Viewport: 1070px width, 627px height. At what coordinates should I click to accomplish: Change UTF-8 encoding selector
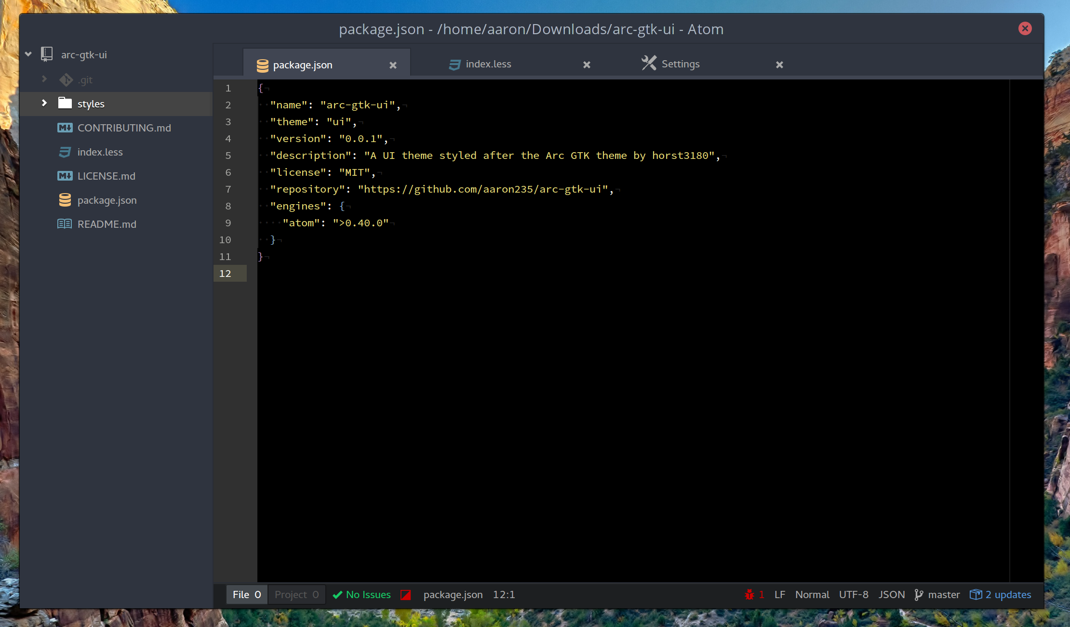[x=854, y=595]
